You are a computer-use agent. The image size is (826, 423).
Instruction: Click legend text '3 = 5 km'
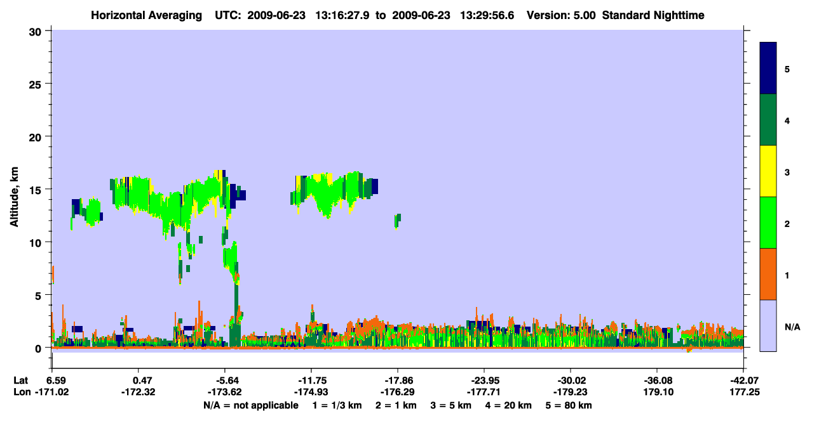coord(450,405)
